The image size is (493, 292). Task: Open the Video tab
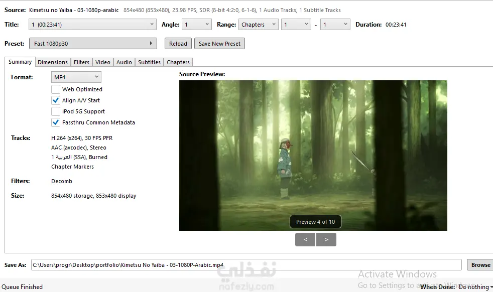pos(103,62)
